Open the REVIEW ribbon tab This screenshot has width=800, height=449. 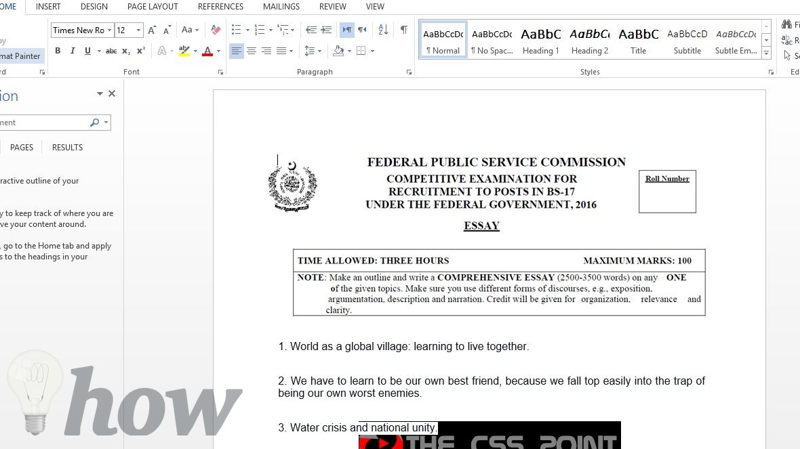(x=333, y=7)
